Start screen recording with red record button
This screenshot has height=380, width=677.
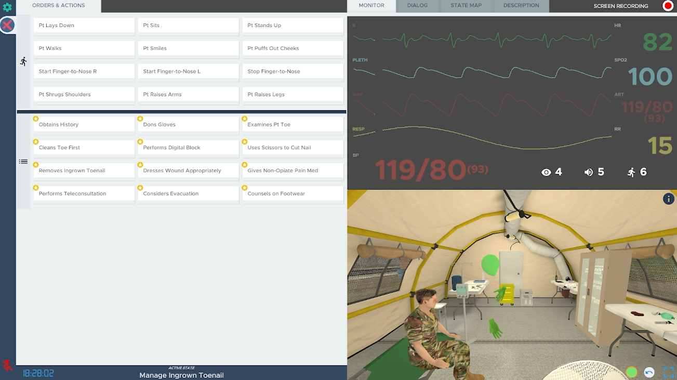pyautogui.click(x=668, y=6)
